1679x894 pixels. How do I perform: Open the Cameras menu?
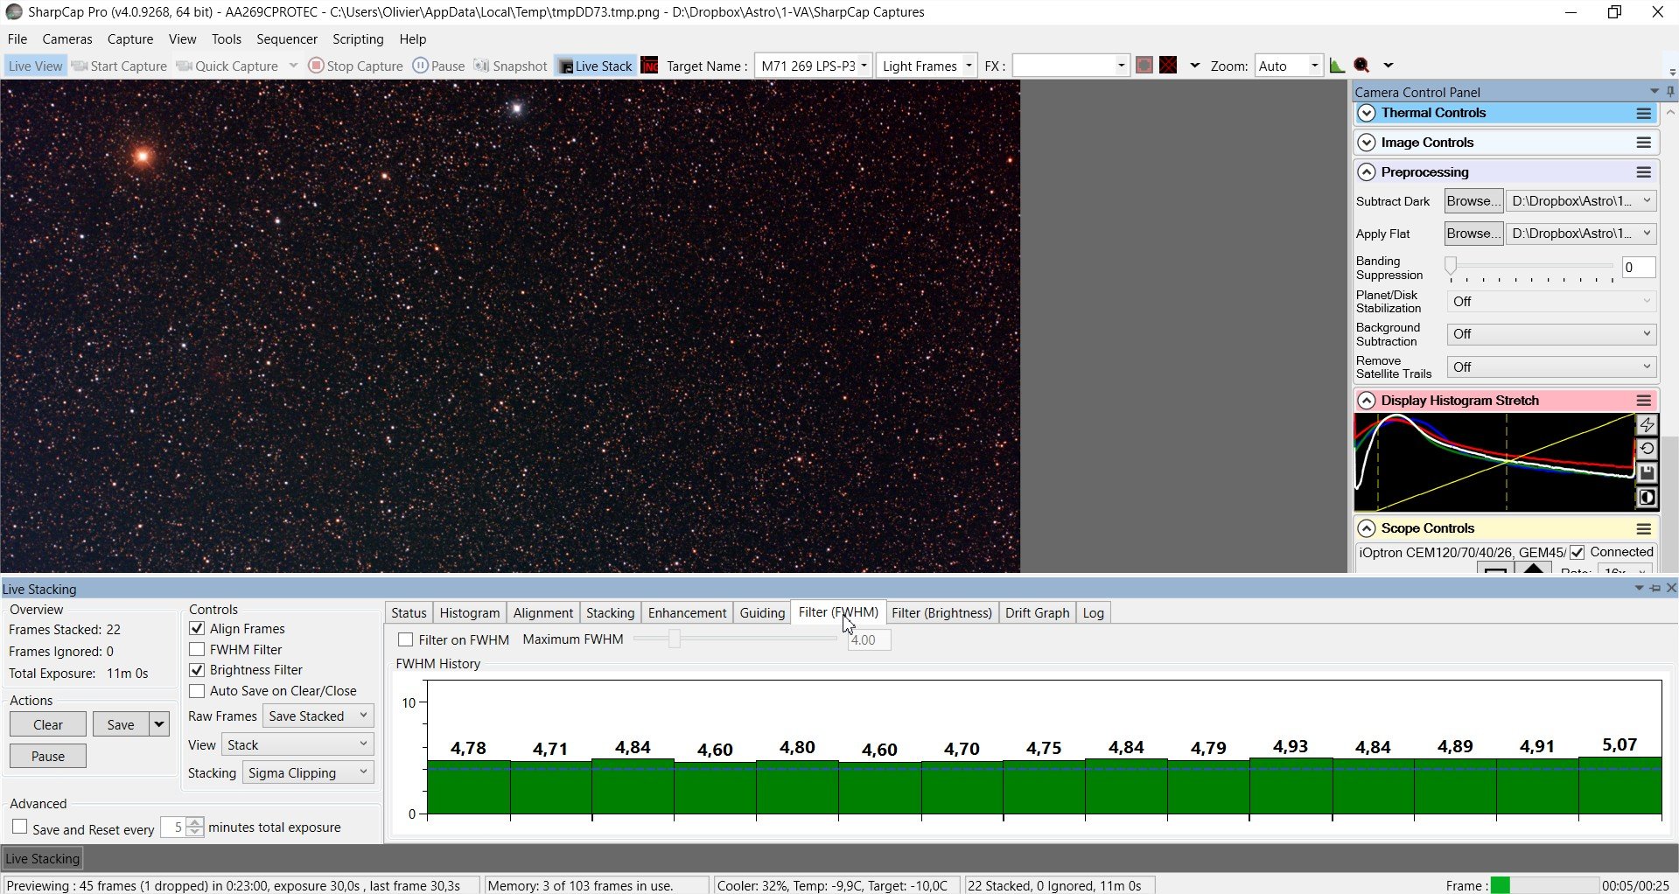click(x=67, y=39)
